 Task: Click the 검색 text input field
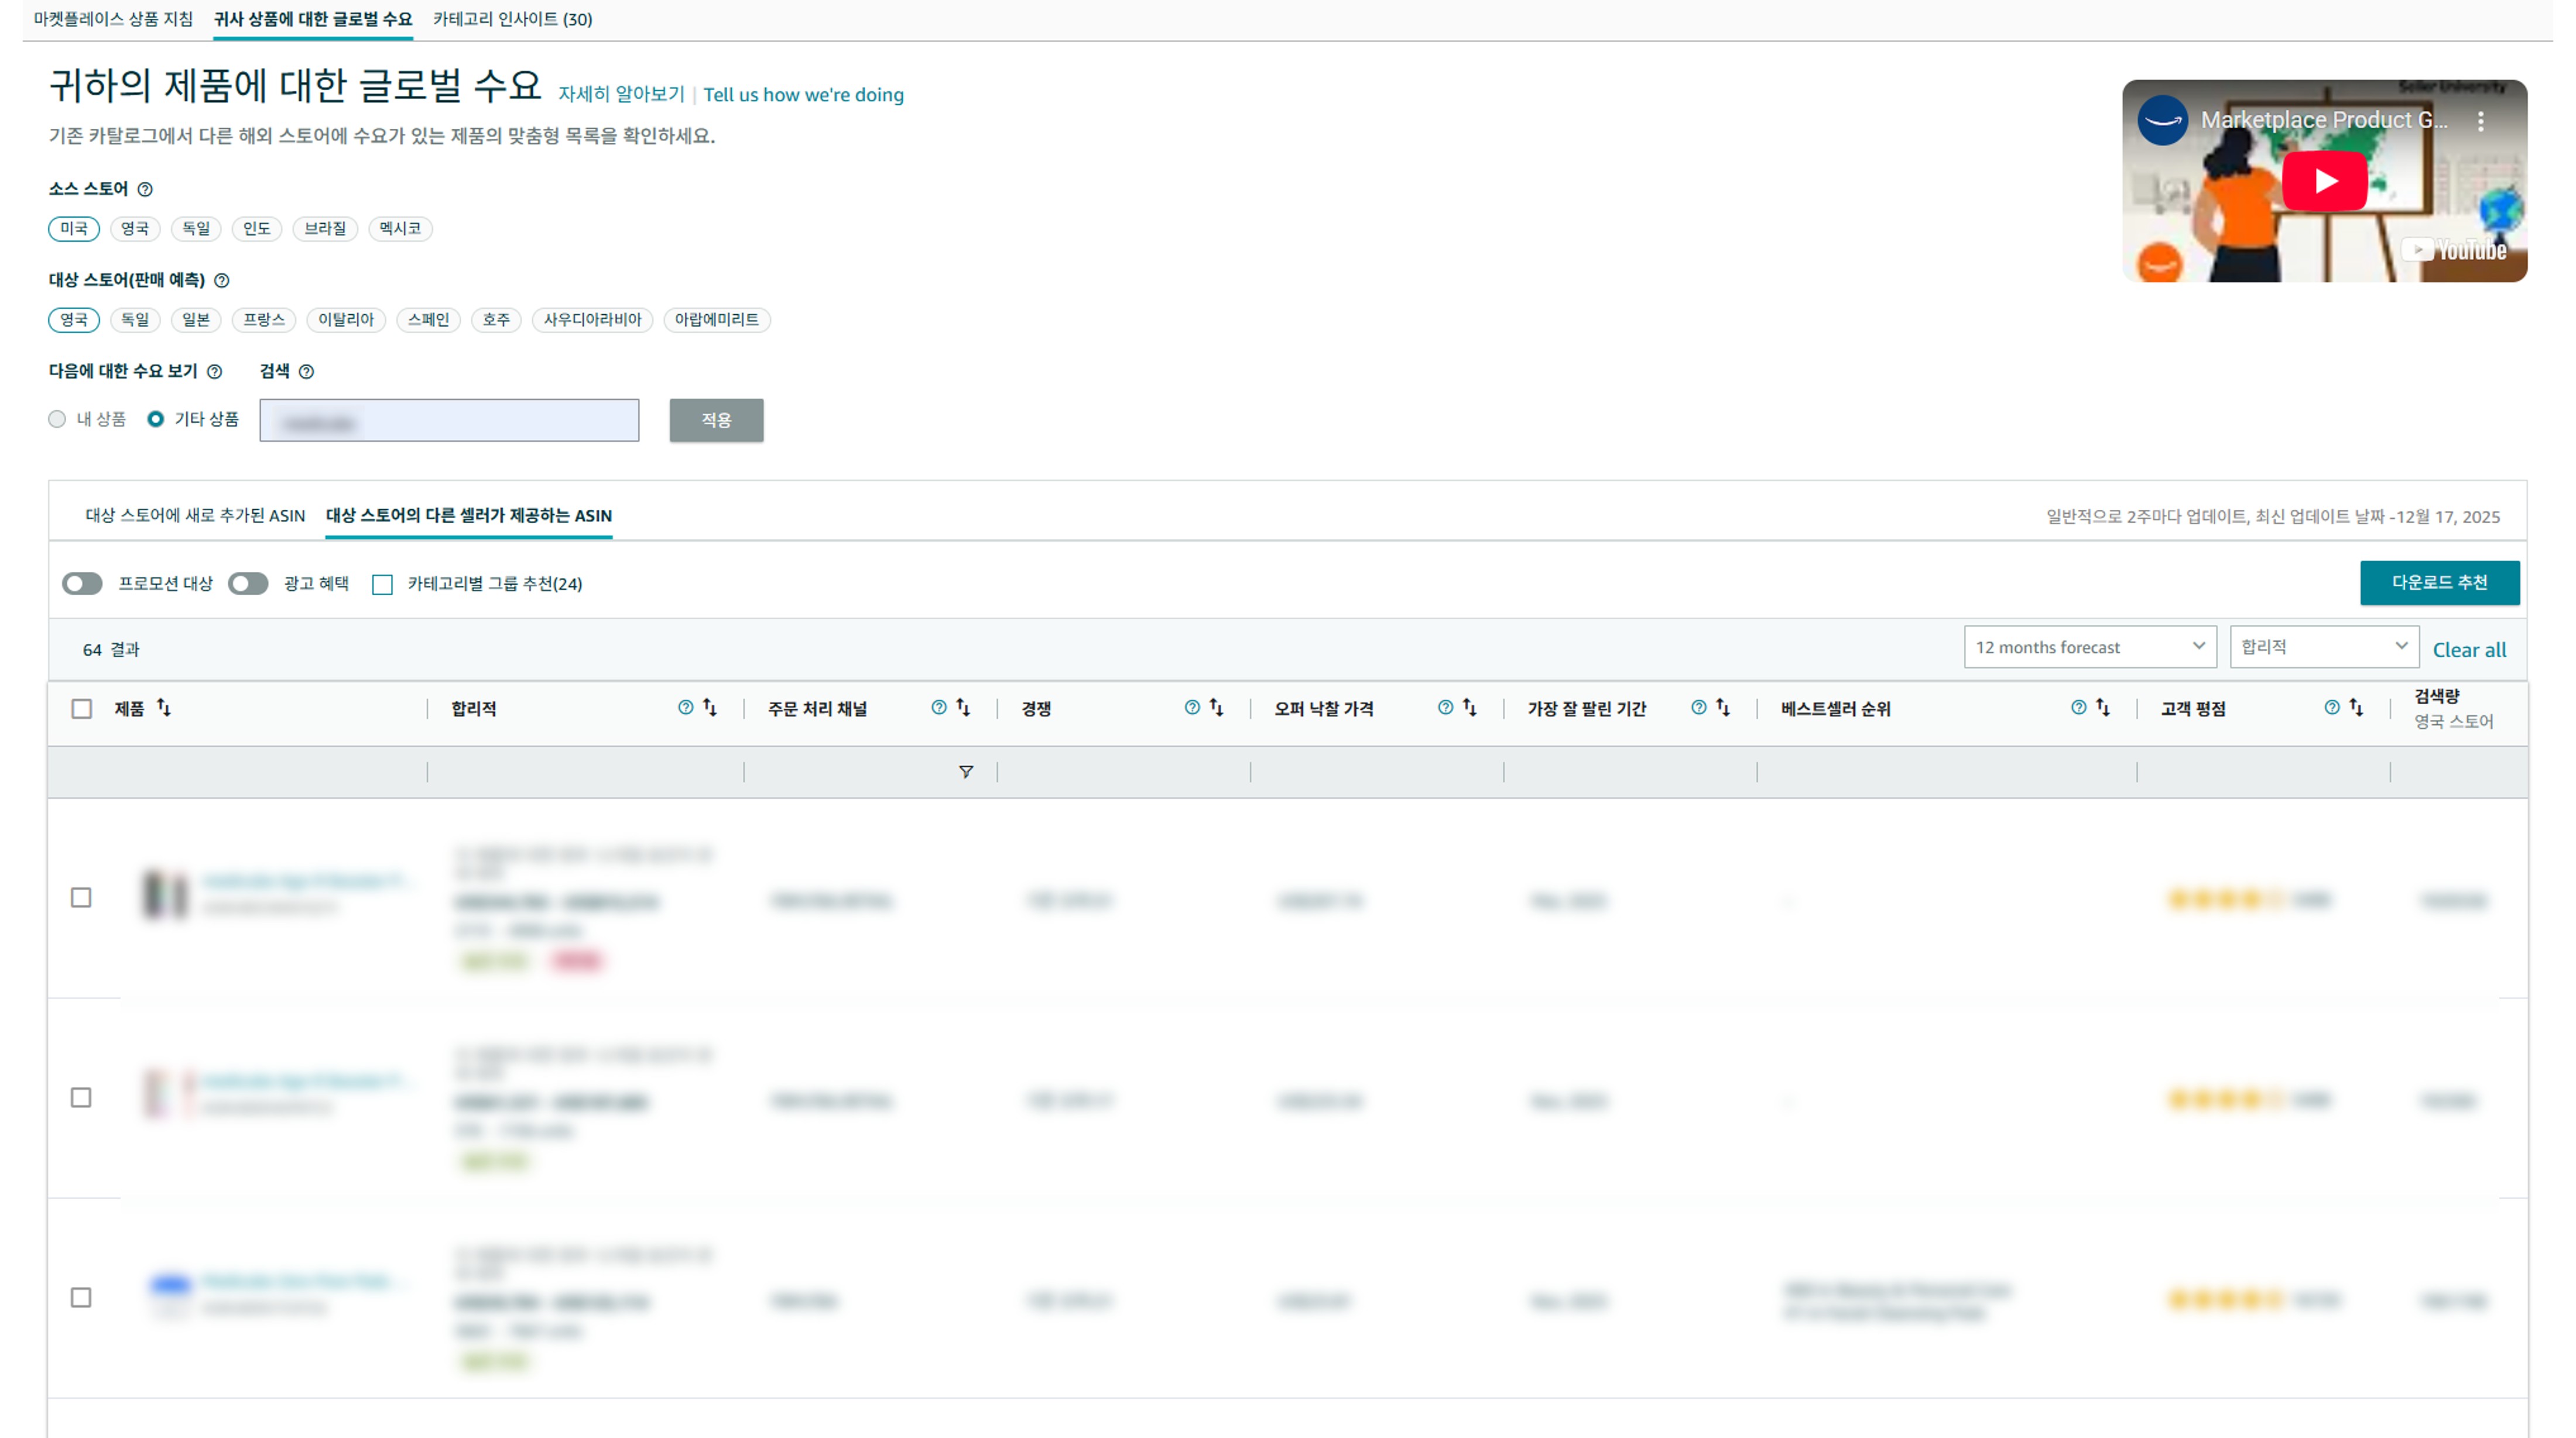point(449,420)
